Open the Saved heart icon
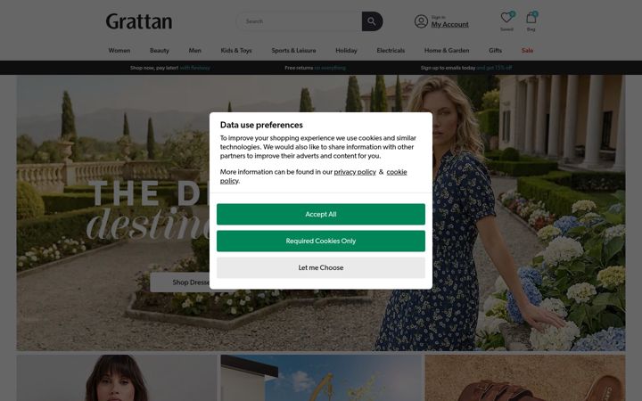The height and width of the screenshot is (401, 642). 506,18
